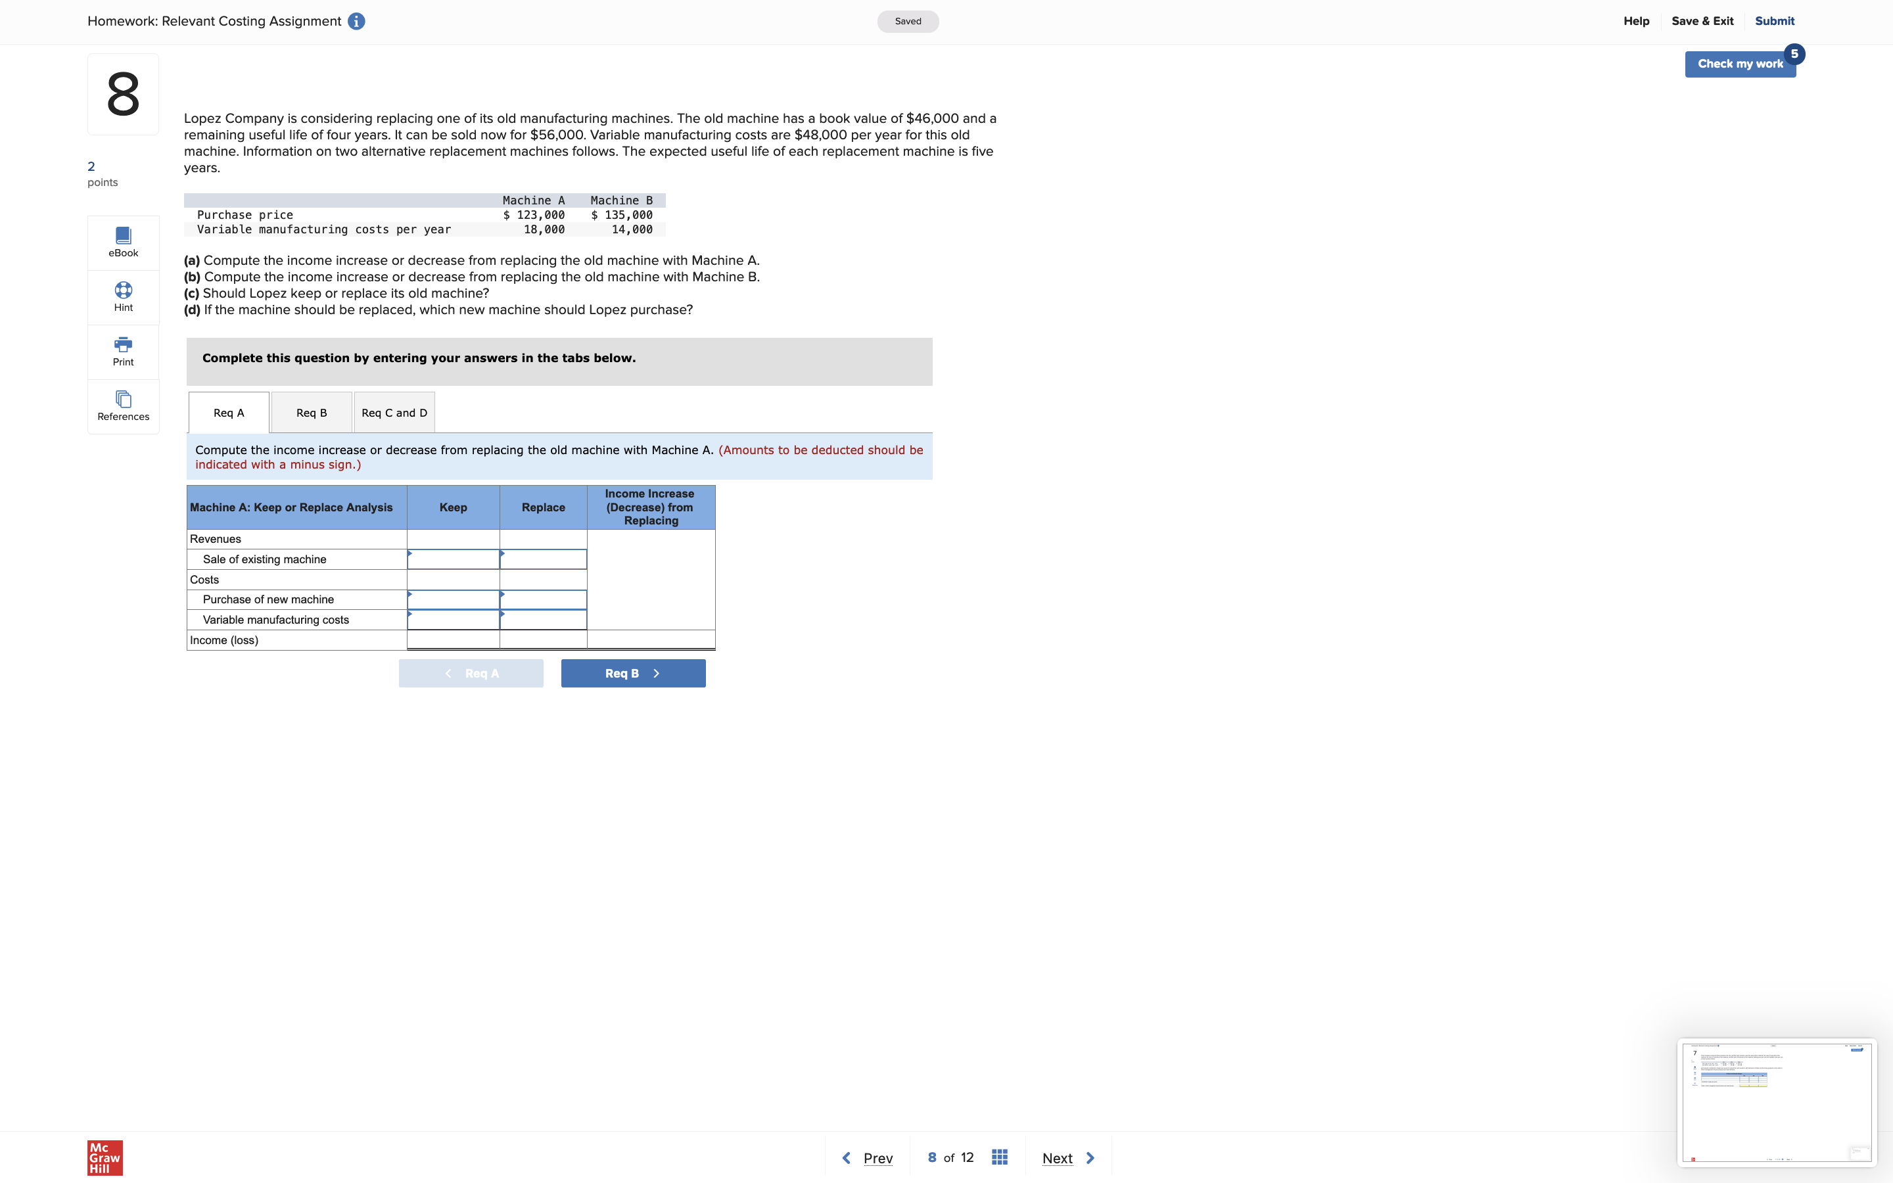Submit the assignment
The width and height of the screenshot is (1893, 1183).
point(1774,21)
